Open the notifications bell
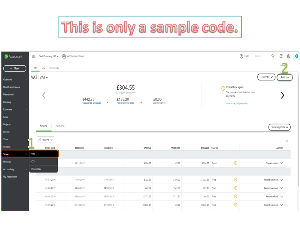 pos(281,56)
